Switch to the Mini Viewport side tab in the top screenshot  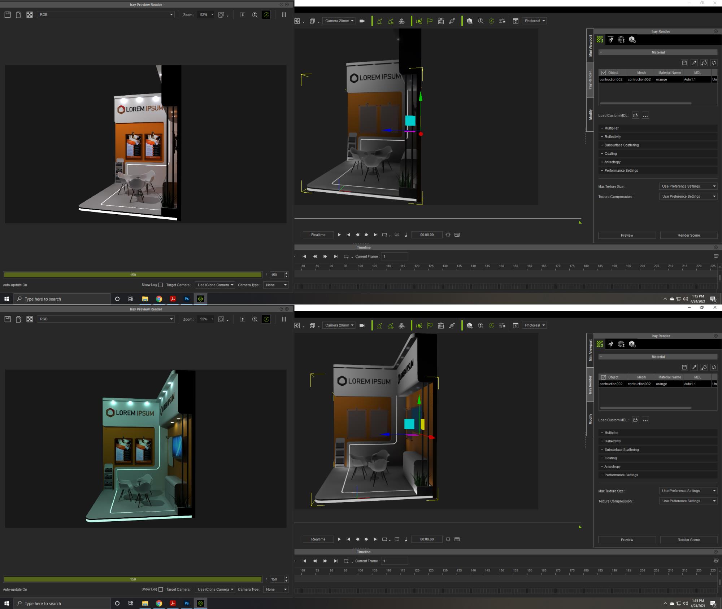click(590, 46)
